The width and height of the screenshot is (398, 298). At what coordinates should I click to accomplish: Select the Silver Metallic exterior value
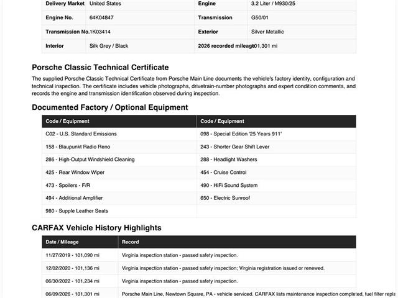[267, 32]
